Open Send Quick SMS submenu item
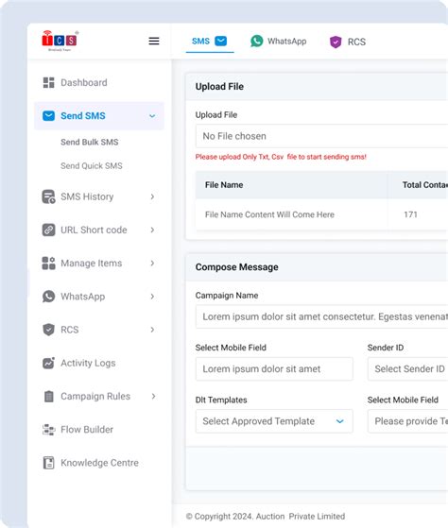Viewport: 448px width, 528px height. coord(92,165)
